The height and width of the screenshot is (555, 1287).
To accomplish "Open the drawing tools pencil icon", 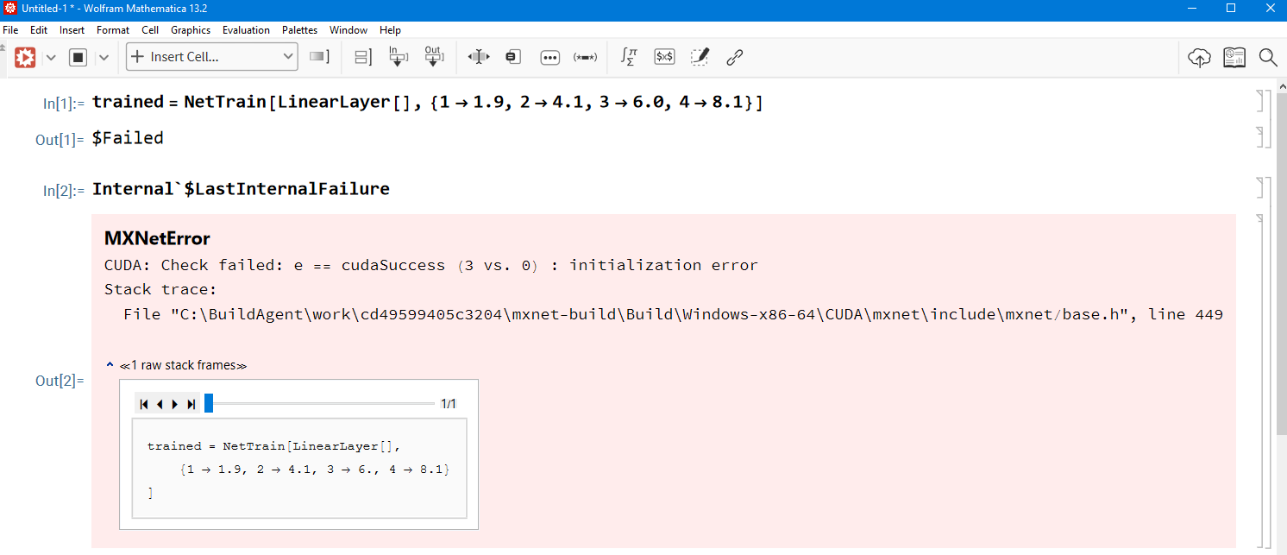I will [x=700, y=57].
